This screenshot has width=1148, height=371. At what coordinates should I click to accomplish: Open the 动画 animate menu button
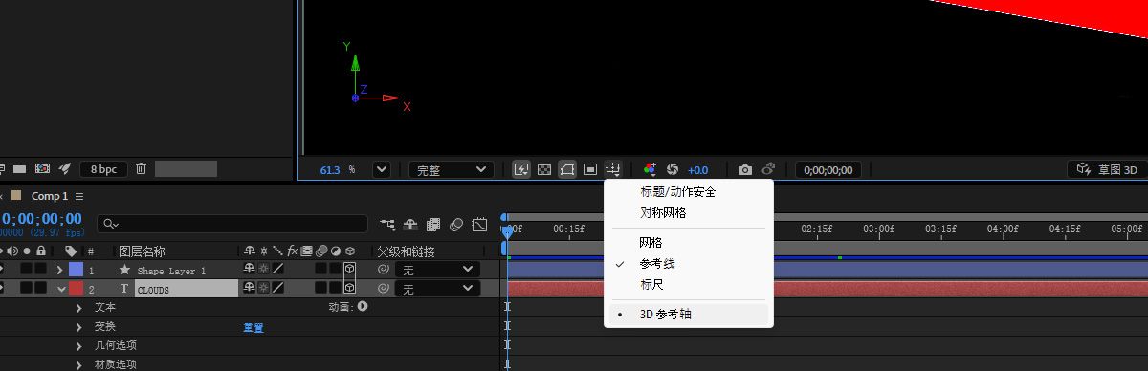click(363, 307)
